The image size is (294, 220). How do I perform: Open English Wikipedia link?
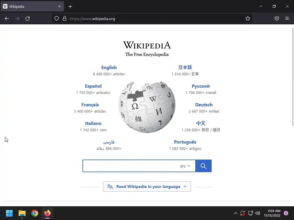(109, 68)
